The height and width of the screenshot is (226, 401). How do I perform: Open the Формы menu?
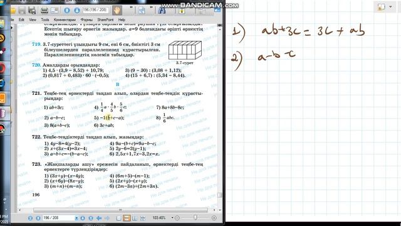[x=86, y=19]
